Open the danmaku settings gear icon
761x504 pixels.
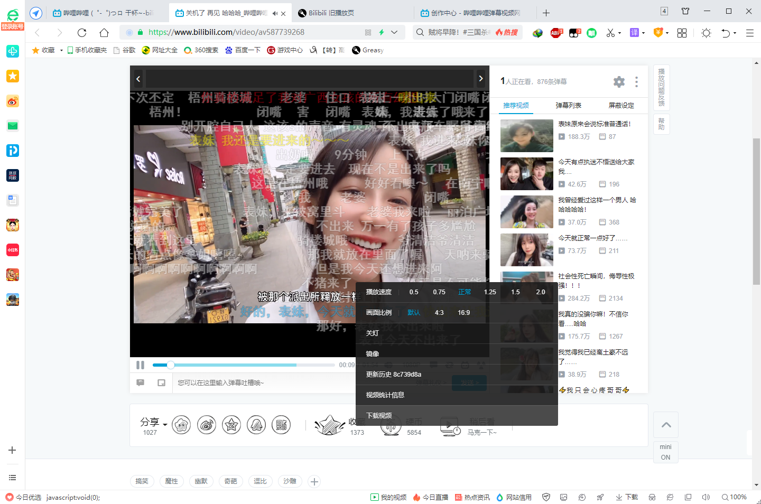pyautogui.click(x=619, y=82)
